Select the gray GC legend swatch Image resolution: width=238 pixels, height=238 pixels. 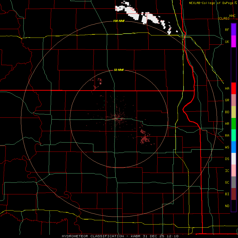tap(234, 182)
